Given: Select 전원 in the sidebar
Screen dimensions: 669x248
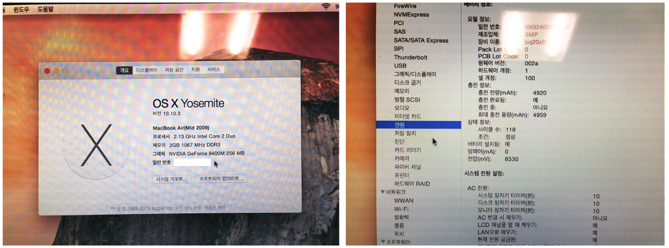Looking at the screenshot, I should tap(399, 125).
